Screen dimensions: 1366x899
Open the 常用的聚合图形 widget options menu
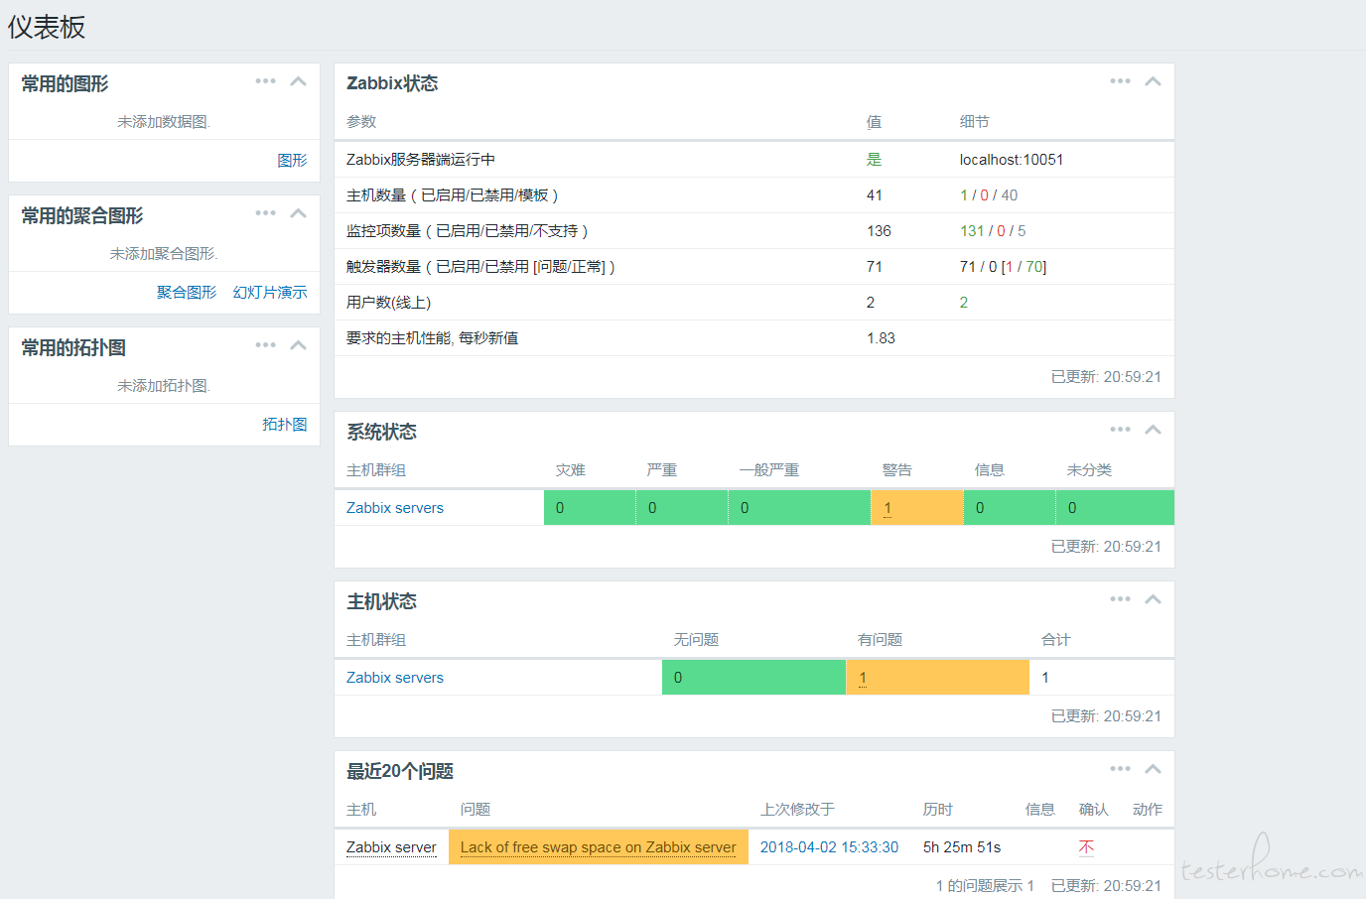click(x=265, y=213)
